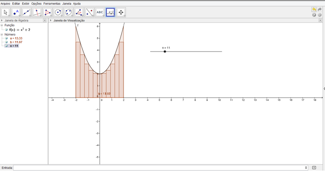Open the input bar history dropdown
The height and width of the screenshot is (173, 325).
coord(306,168)
